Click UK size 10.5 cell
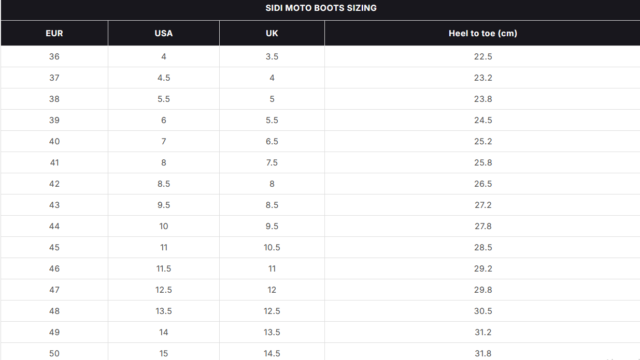This screenshot has height=360, width=640. point(272,247)
